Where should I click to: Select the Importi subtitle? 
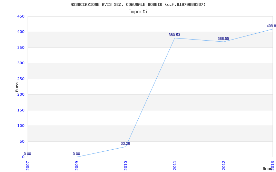(138, 12)
